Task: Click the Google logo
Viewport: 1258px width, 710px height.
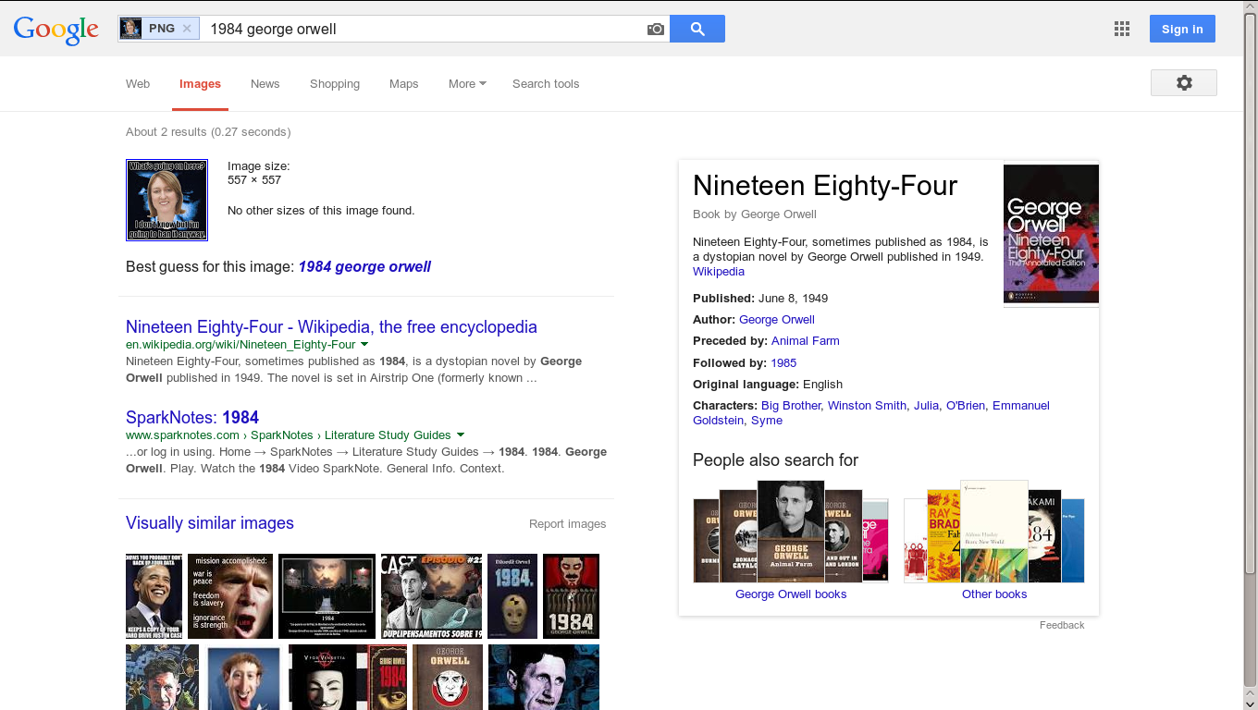Action: (55, 30)
